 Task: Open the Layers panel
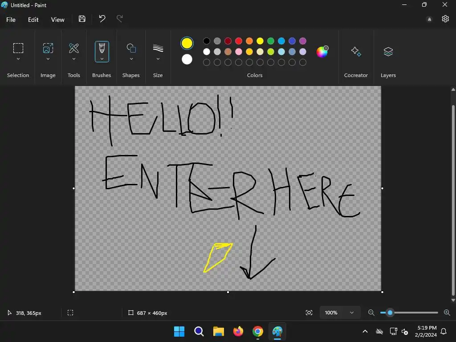pos(388,52)
